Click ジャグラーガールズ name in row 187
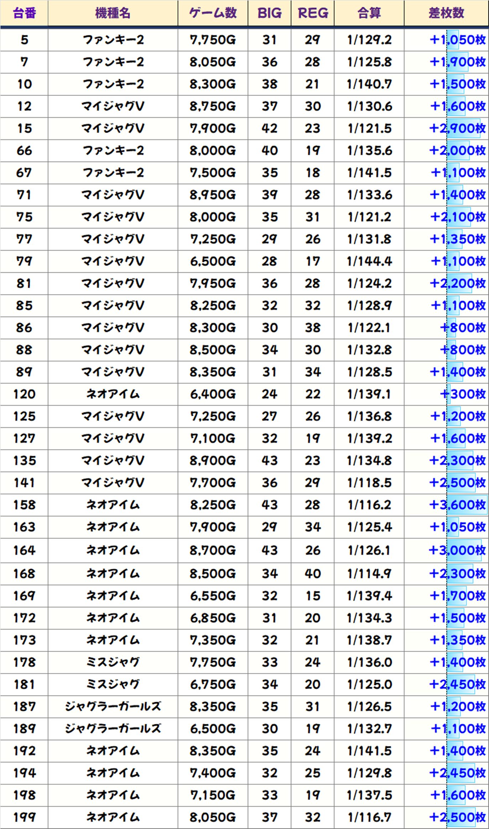Image resolution: width=489 pixels, height=829 pixels. click(x=113, y=706)
